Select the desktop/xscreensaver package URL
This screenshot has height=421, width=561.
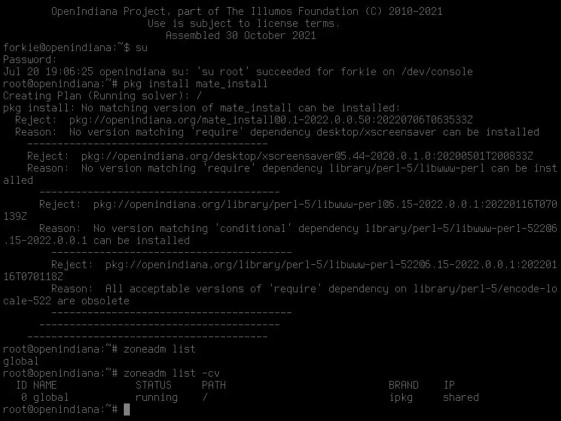pos(307,156)
